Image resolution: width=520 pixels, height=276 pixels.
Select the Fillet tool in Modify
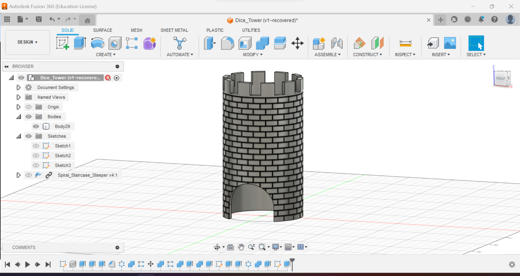click(x=227, y=43)
